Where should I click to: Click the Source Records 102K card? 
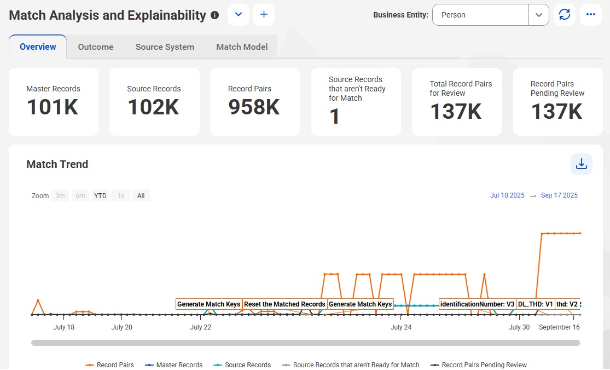pyautogui.click(x=154, y=102)
